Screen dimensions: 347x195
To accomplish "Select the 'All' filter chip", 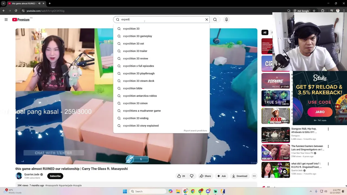I will 265,32.
